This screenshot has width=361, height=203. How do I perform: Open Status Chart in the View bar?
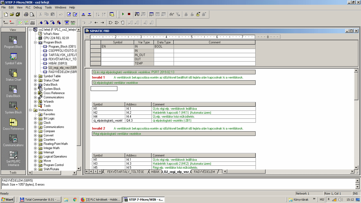[x=13, y=75]
